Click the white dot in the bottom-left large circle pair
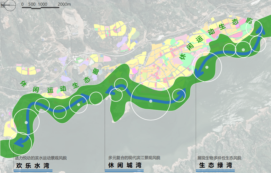The image size is (271, 173). 26,122
